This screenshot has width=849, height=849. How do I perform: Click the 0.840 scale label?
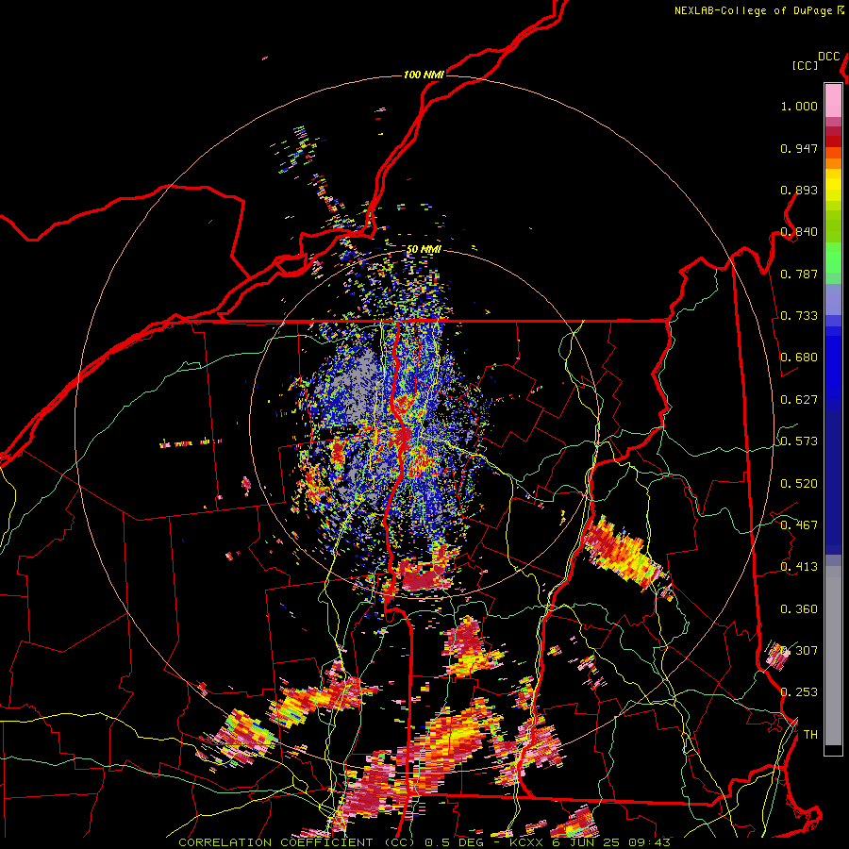799,232
